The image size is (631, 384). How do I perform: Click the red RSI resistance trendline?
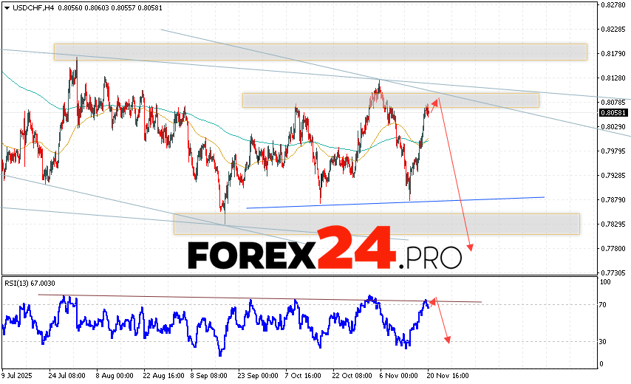[x=259, y=298]
